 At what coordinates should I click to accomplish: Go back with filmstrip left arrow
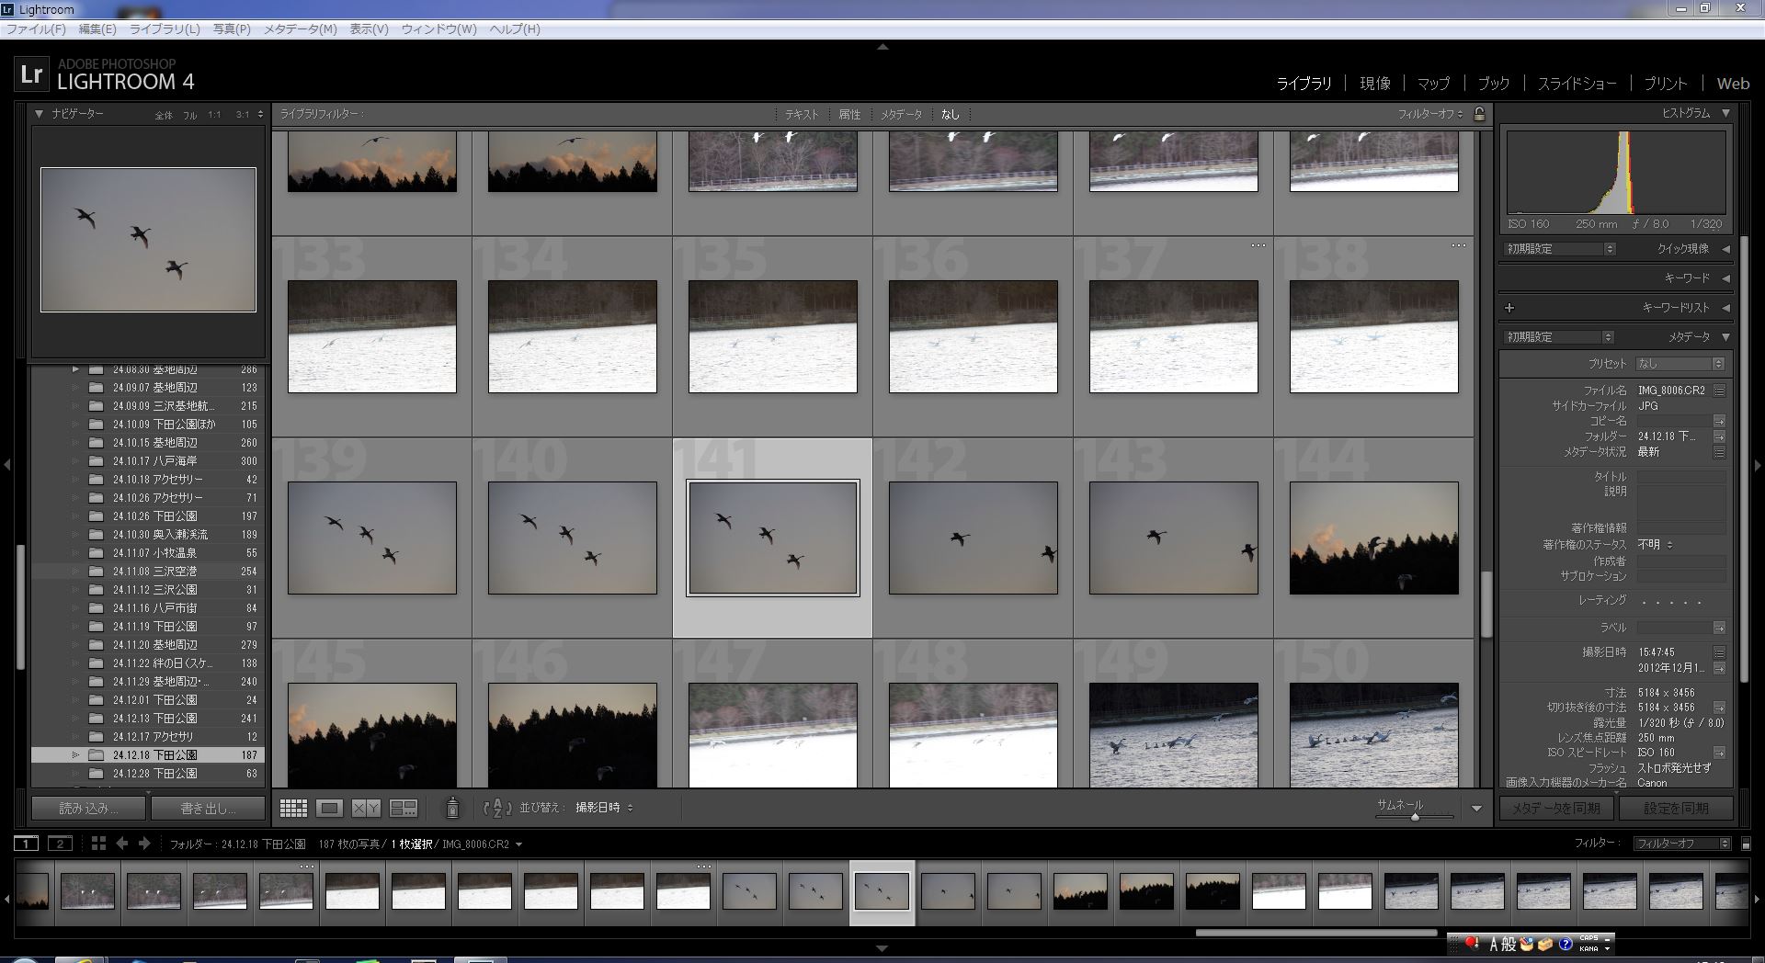(122, 844)
